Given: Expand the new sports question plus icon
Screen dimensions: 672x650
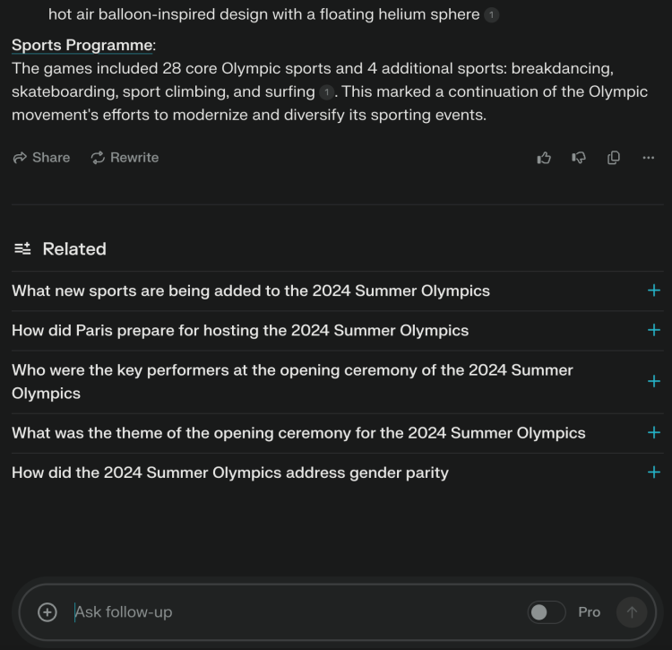Looking at the screenshot, I should pos(654,290).
